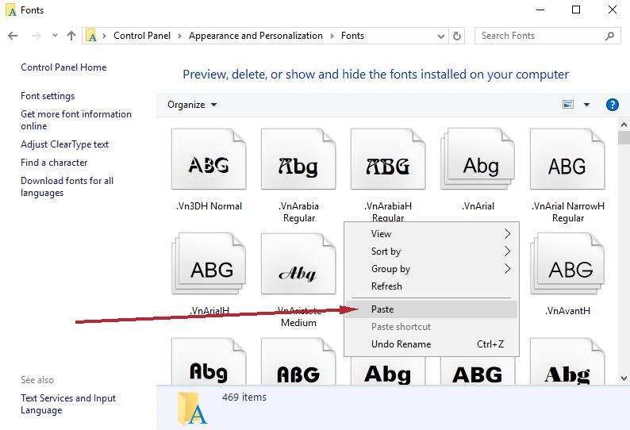Image resolution: width=630 pixels, height=430 pixels.
Task: Click the scrollbar down arrow
Action: tap(624, 378)
